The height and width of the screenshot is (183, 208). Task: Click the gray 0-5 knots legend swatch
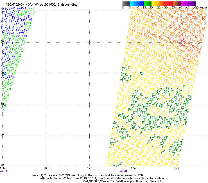click(x=126, y=3)
